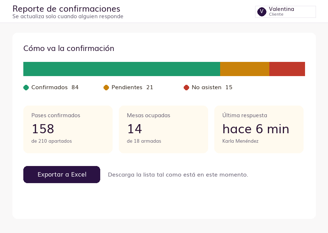
Task: Click the Confirmados legend label
Action: 50,87
